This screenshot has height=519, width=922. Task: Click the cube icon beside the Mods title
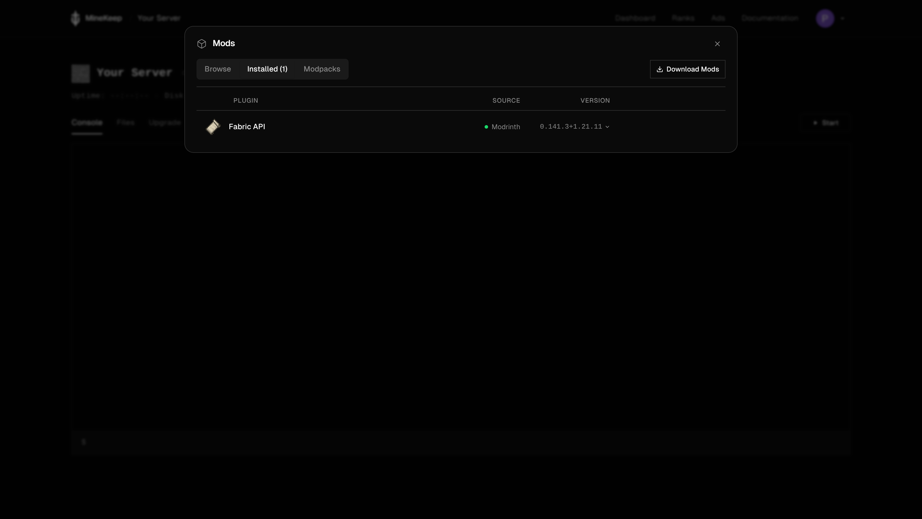pyautogui.click(x=201, y=43)
